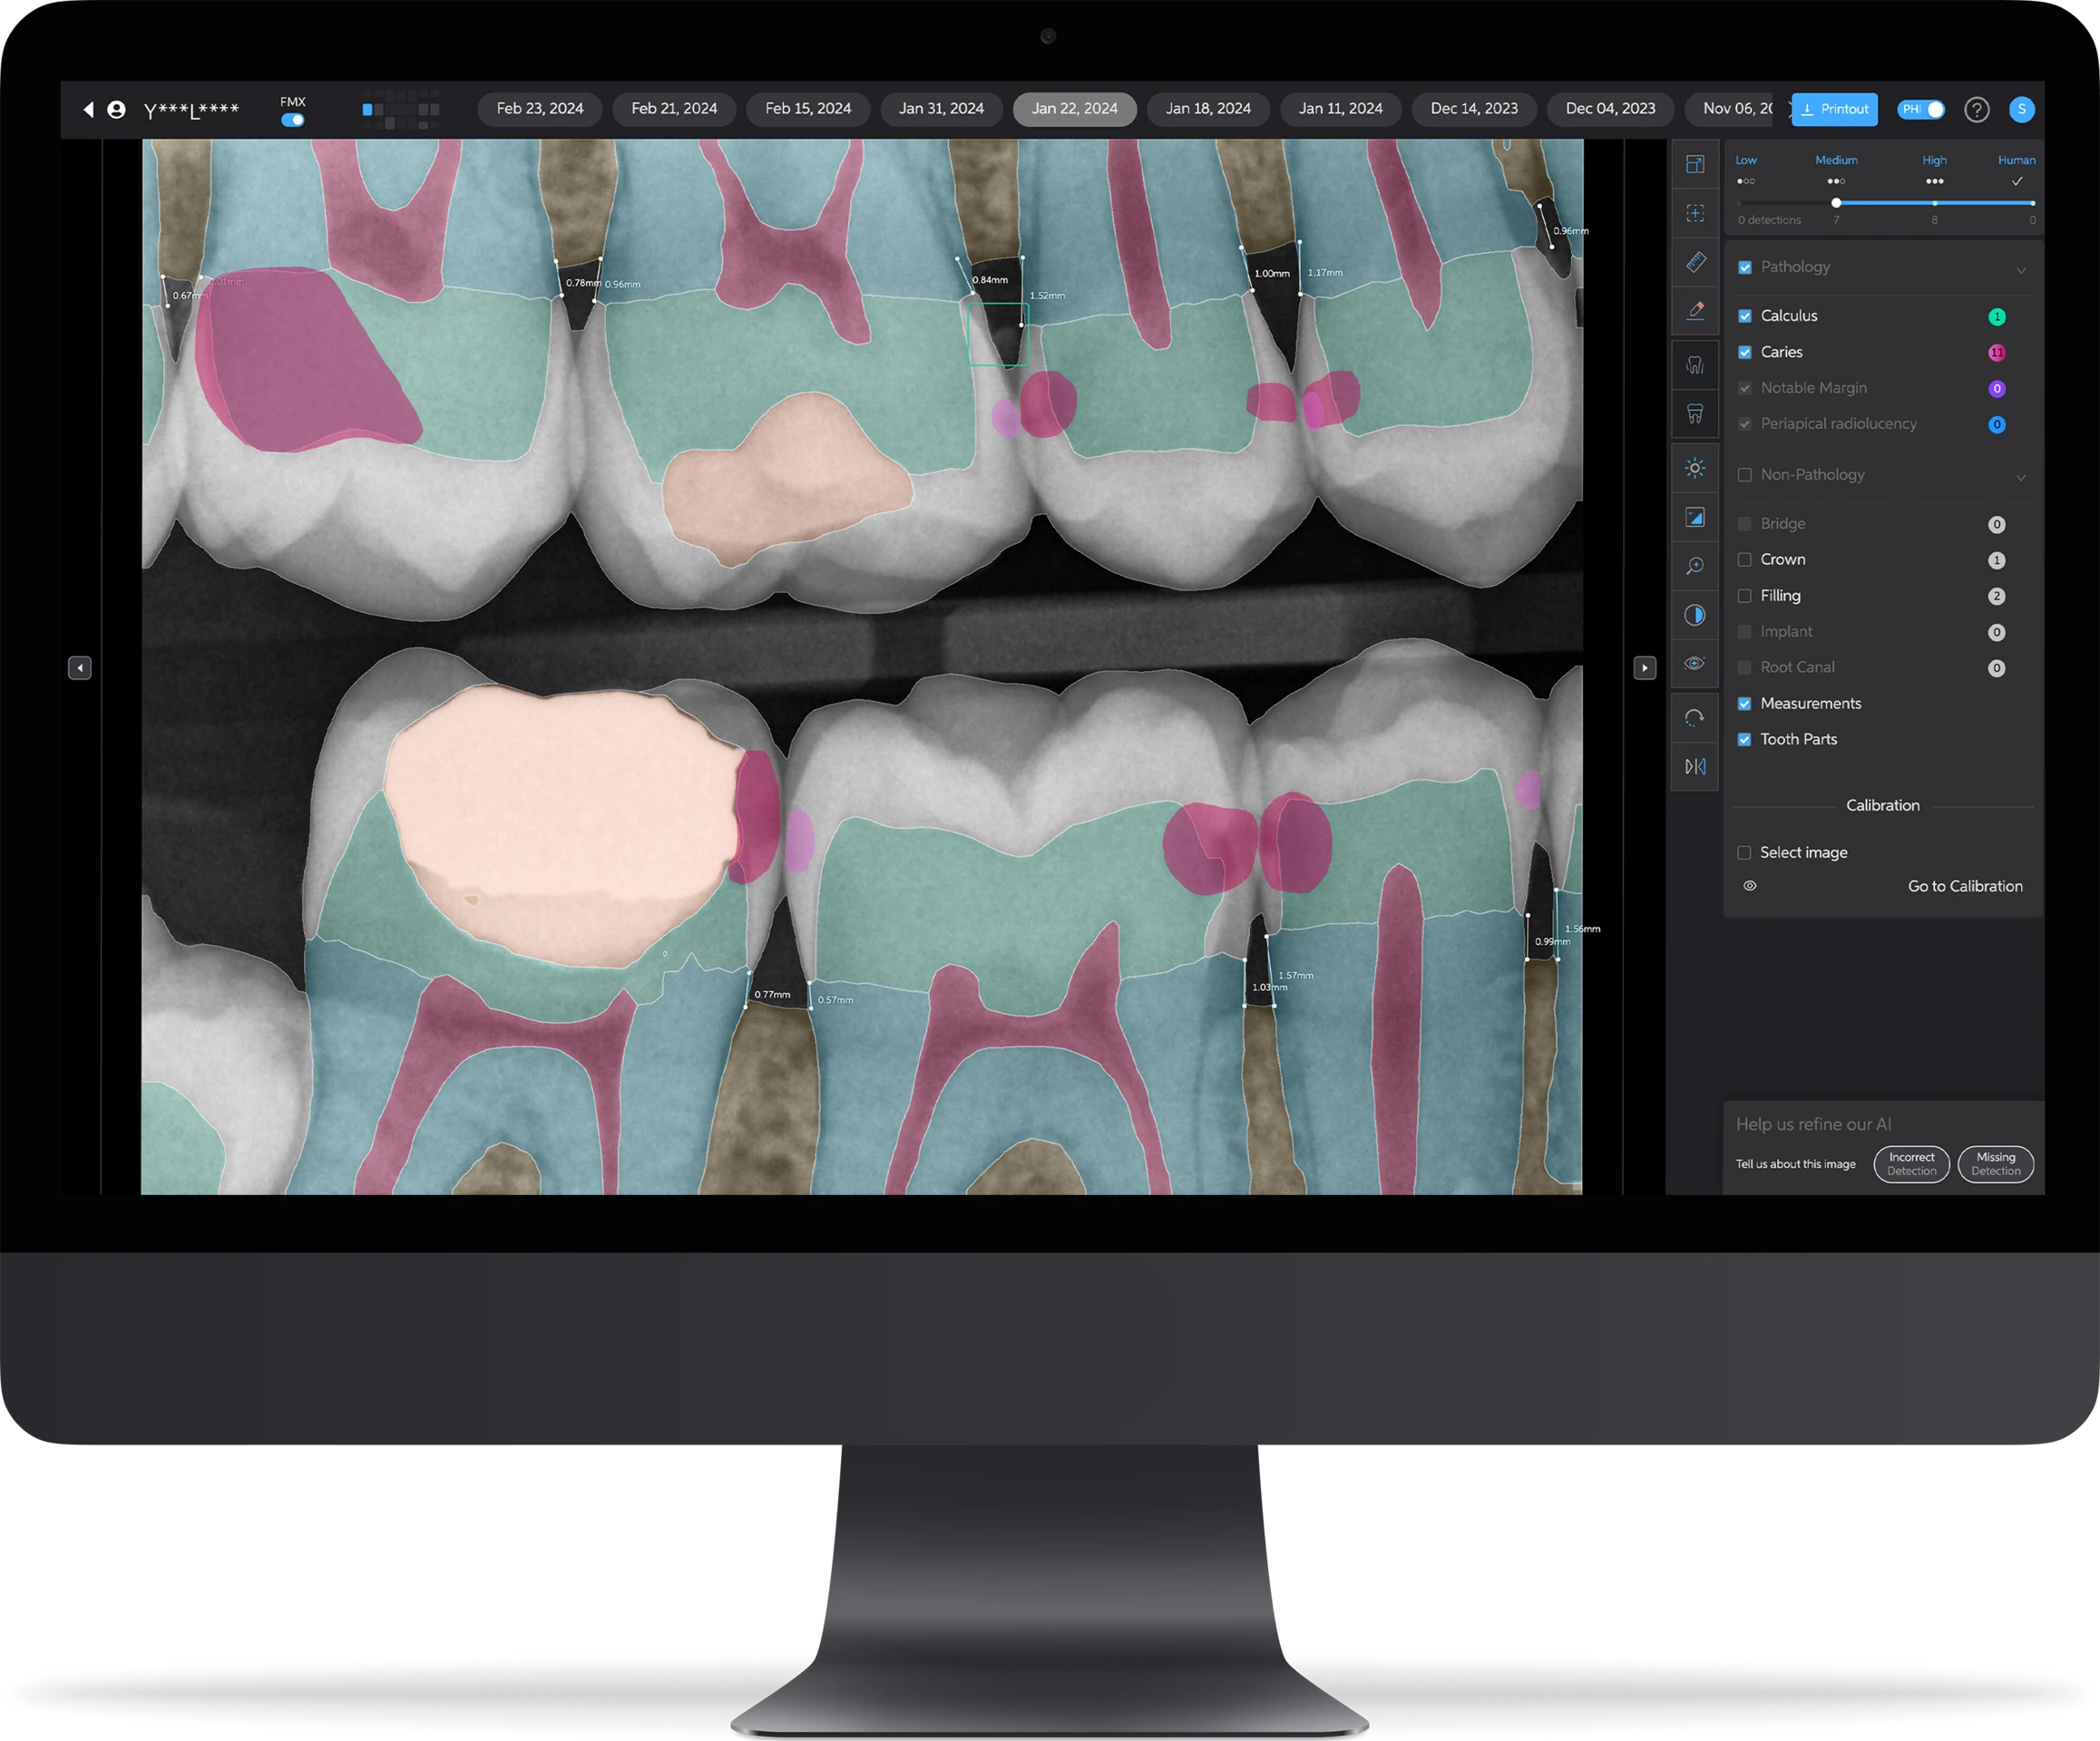This screenshot has height=1741, width=2100.
Task: Click the region selection box tool
Action: click(x=1695, y=213)
